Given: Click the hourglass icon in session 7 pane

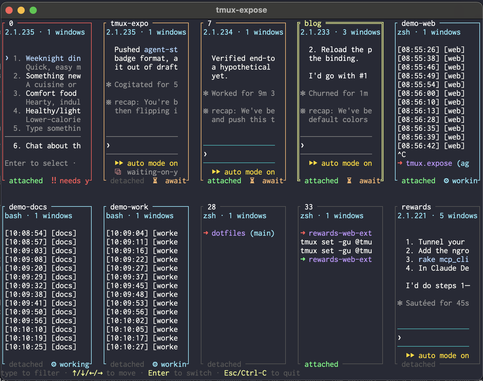Looking at the screenshot, I should coord(252,181).
